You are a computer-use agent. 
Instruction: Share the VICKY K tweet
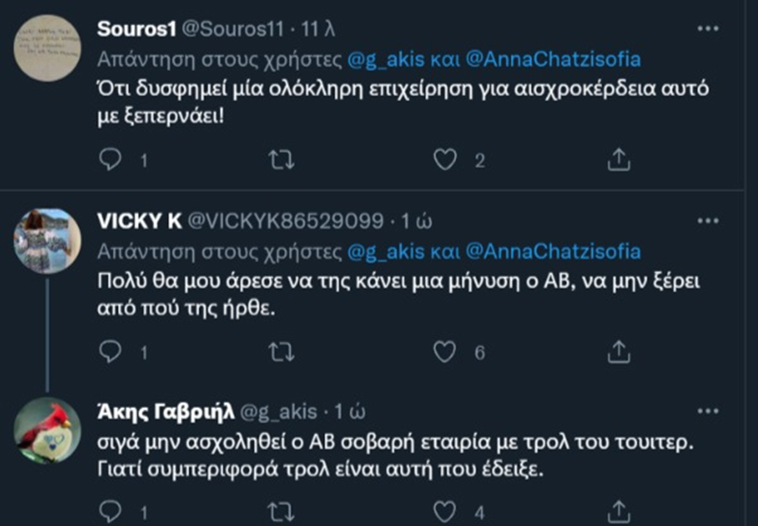(x=618, y=350)
